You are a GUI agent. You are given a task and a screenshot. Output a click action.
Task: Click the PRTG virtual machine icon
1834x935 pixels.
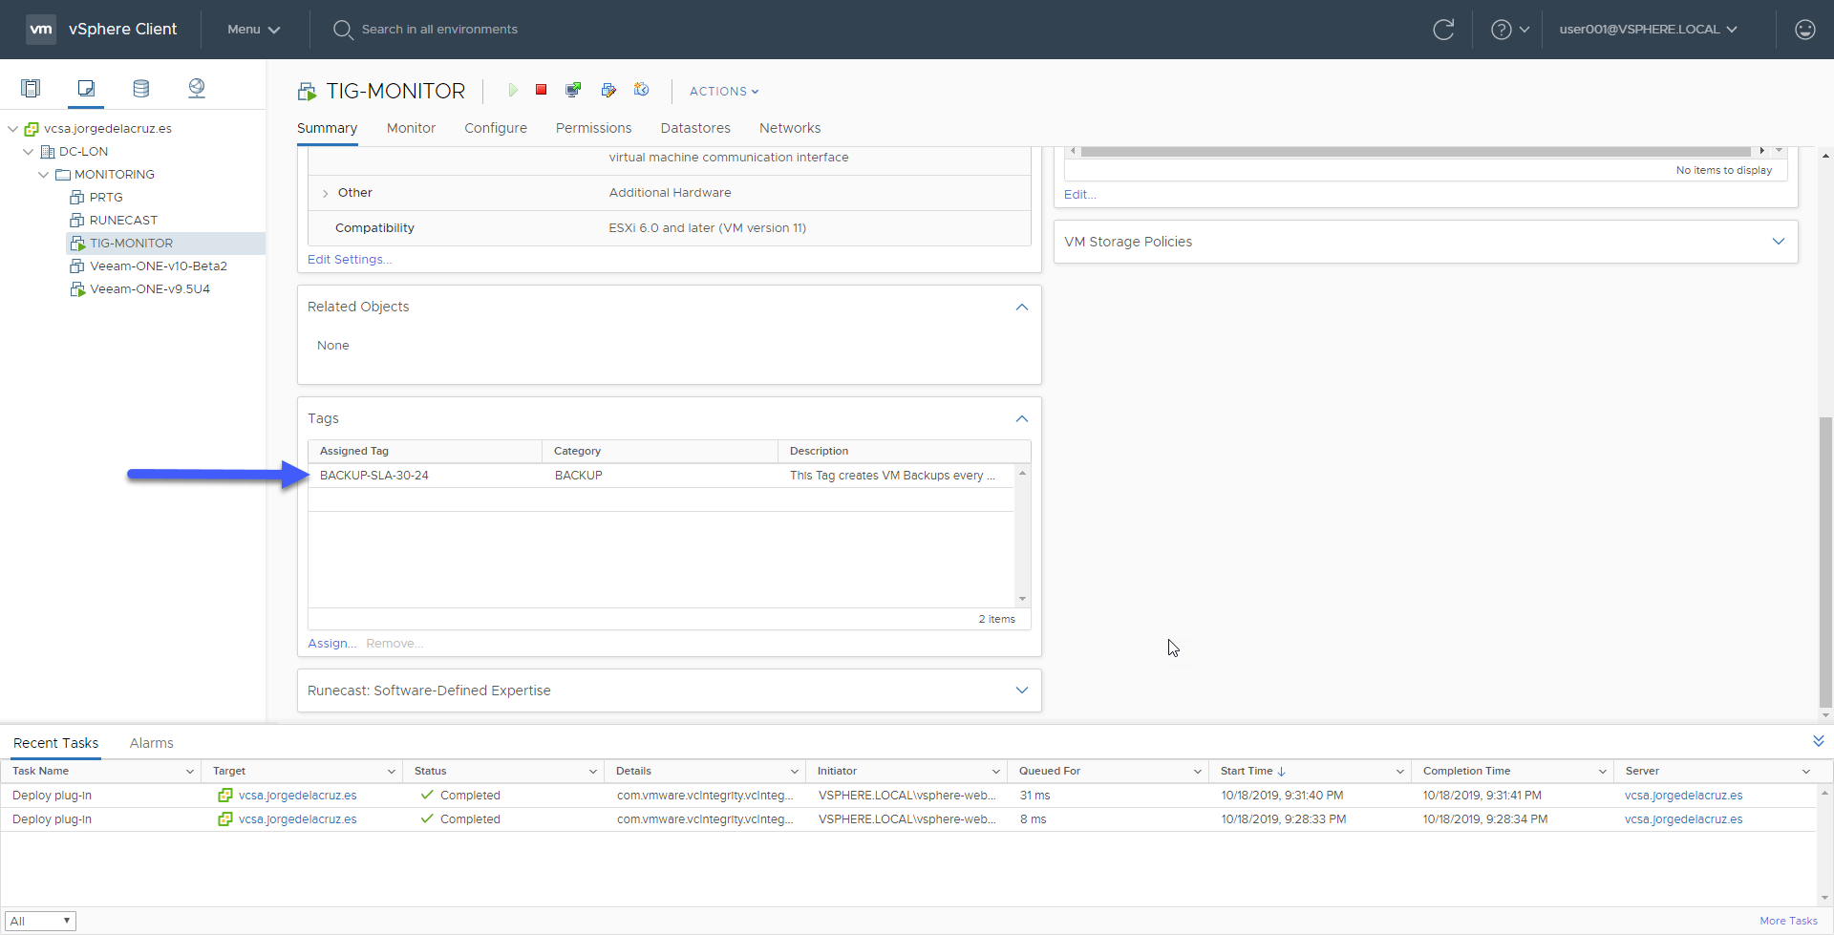point(77,198)
